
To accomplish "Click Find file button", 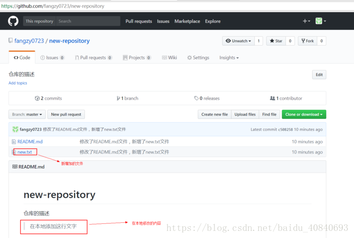I will tap(270, 114).
